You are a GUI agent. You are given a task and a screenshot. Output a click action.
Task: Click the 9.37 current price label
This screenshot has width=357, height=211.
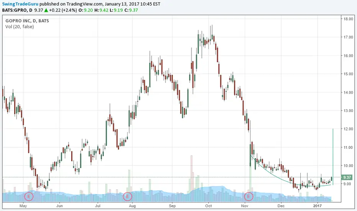coord(347,177)
